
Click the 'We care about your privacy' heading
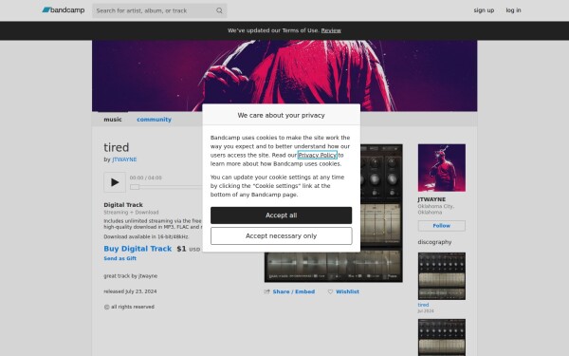[281, 115]
